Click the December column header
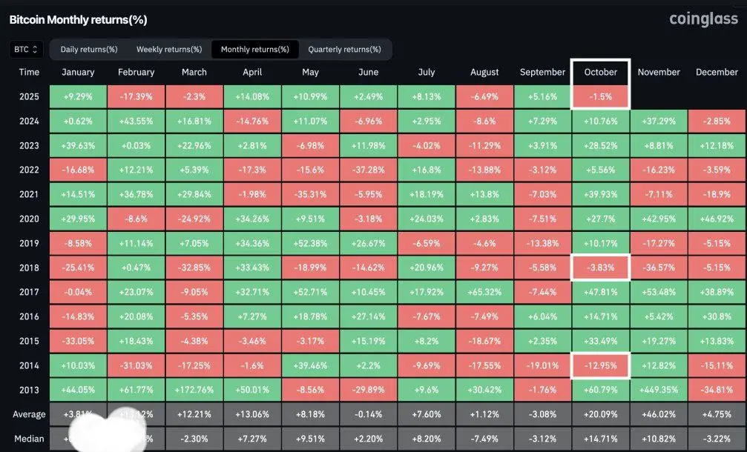The image size is (747, 452). click(717, 73)
